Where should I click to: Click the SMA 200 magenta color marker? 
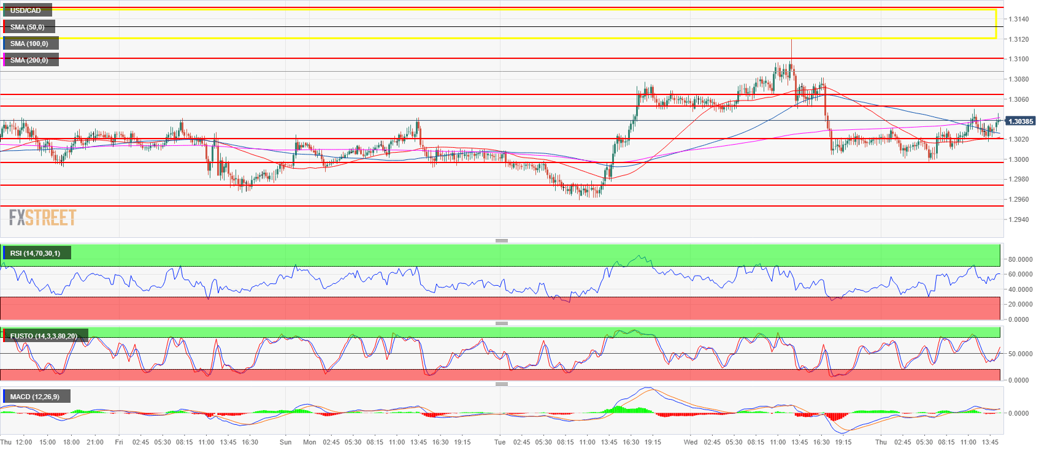pos(4,60)
